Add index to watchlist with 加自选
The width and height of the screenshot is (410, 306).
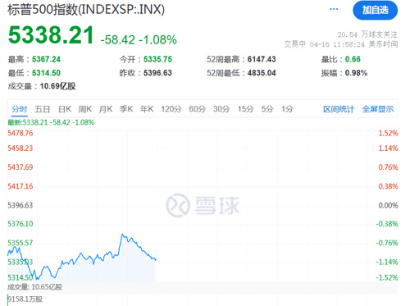(376, 10)
